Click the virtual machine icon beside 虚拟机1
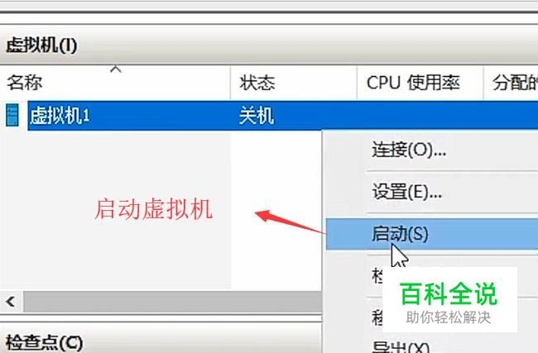 [12, 115]
